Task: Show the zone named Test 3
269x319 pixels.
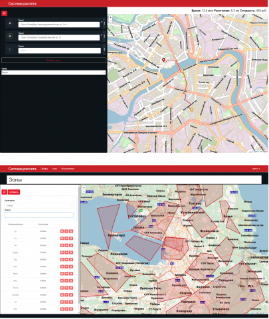Action: (x=66, y=288)
